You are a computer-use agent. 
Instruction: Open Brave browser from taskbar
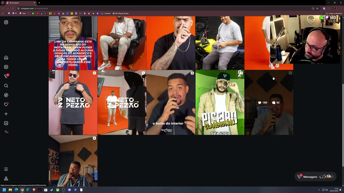34,190
